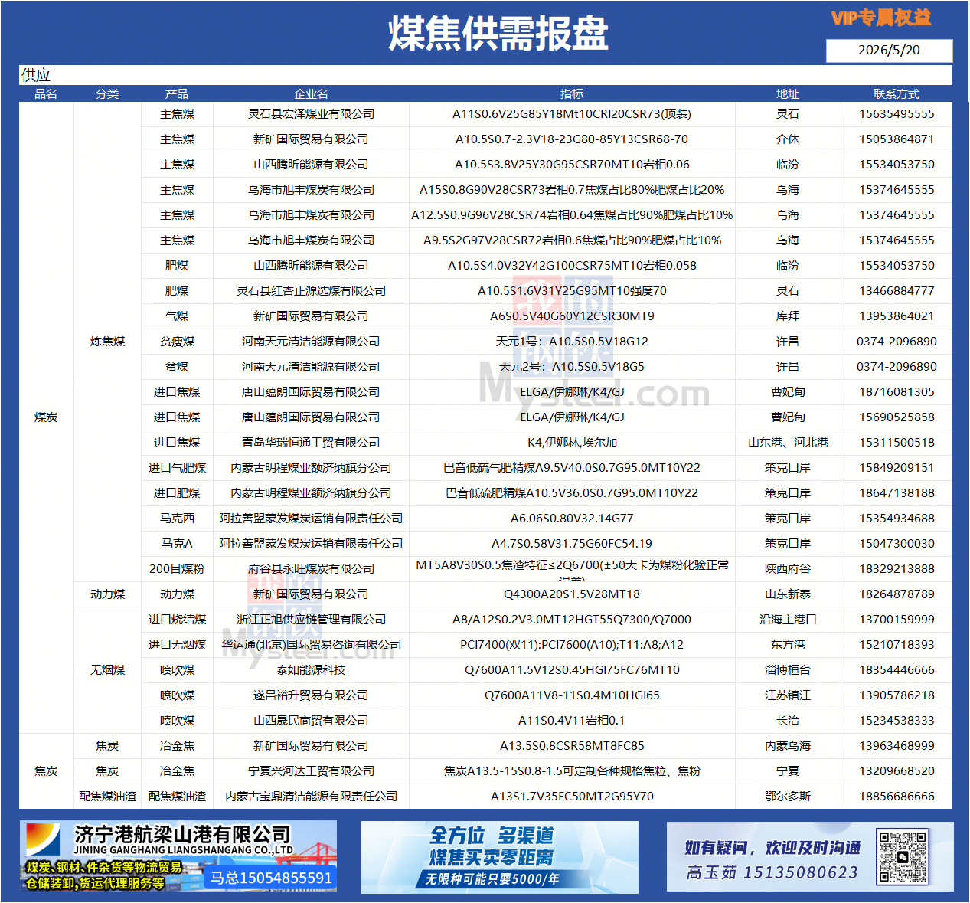
Task: Click the Jining Ganghang company logo
Action: [x=43, y=841]
